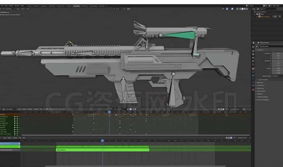Image resolution: width=283 pixels, height=167 pixels.
Task: Select solid viewport shading icon
Action: (242, 9)
